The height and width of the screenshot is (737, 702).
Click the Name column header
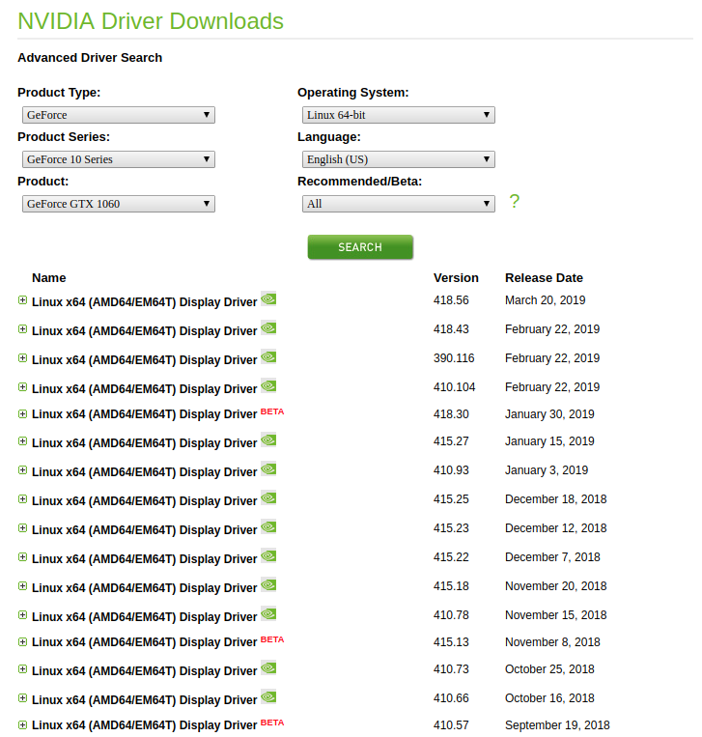click(49, 278)
